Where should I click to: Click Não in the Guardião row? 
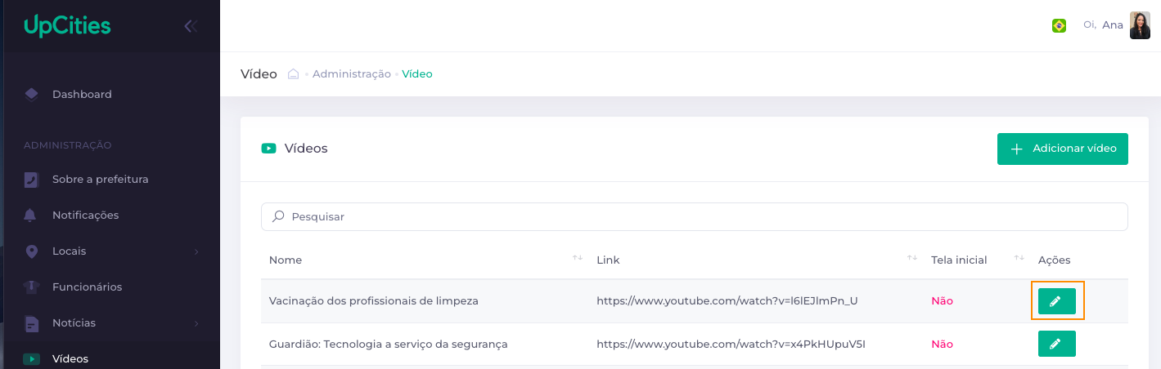click(942, 344)
